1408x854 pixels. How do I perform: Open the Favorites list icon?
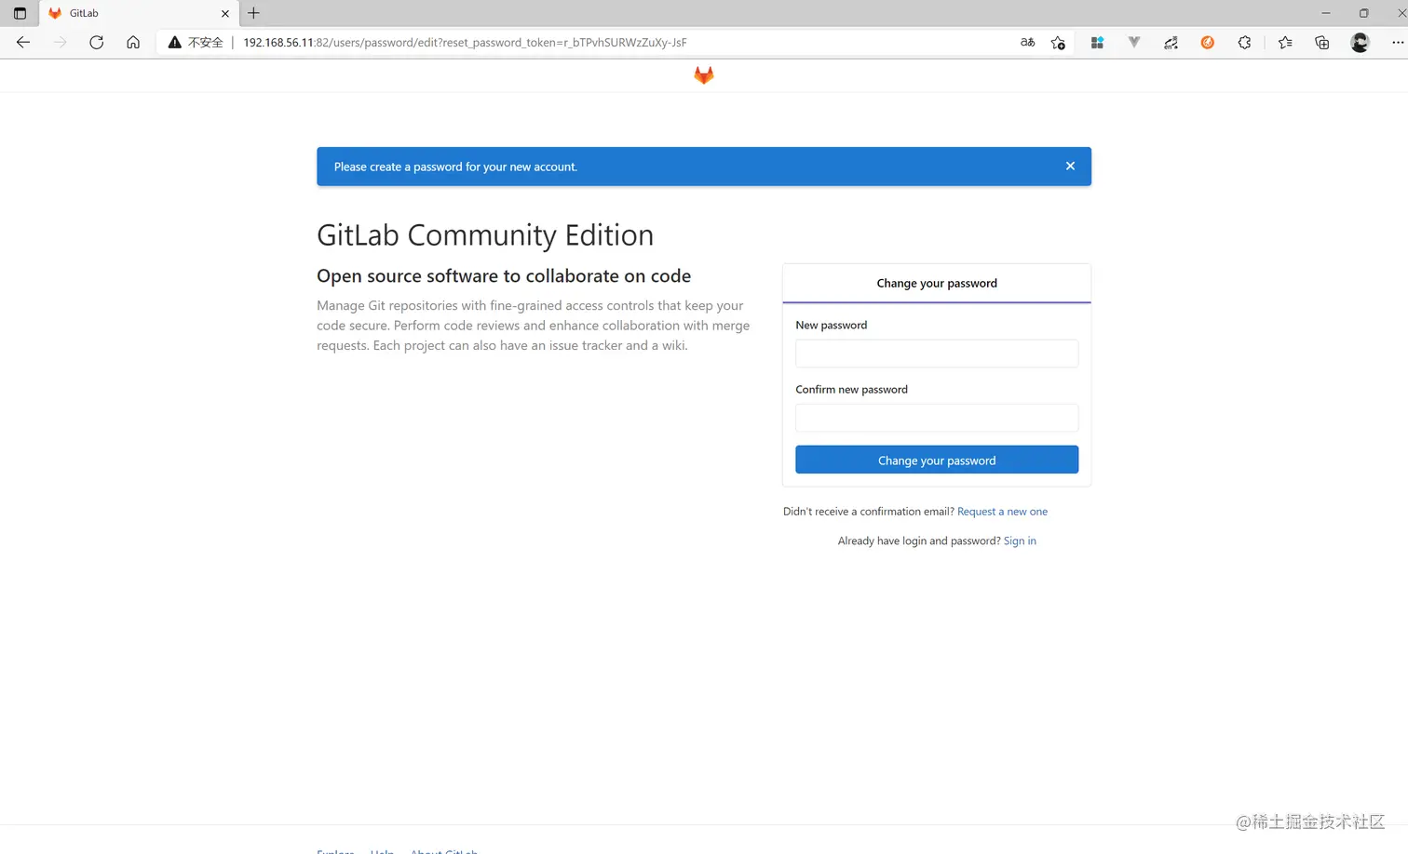point(1285,42)
